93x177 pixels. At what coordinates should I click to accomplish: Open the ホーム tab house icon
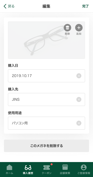point(9,167)
